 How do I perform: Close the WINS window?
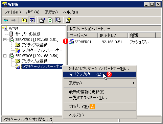158,4
